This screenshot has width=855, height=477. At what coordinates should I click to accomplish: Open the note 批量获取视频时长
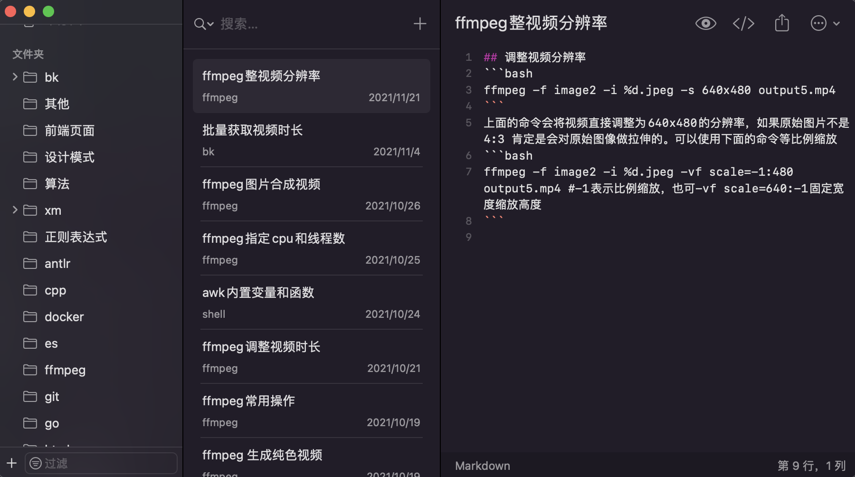tap(311, 140)
